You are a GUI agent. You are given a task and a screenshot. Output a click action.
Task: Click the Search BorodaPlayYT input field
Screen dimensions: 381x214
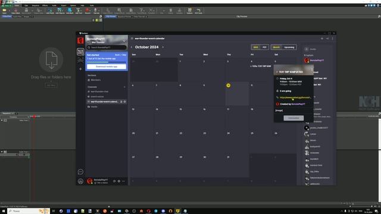[107, 48]
